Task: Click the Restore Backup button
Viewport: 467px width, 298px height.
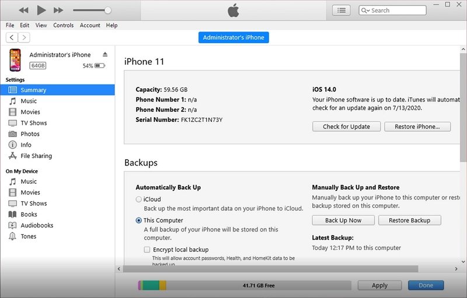Action: point(410,220)
